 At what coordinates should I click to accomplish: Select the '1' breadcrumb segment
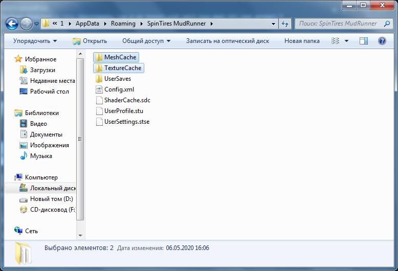pos(62,24)
